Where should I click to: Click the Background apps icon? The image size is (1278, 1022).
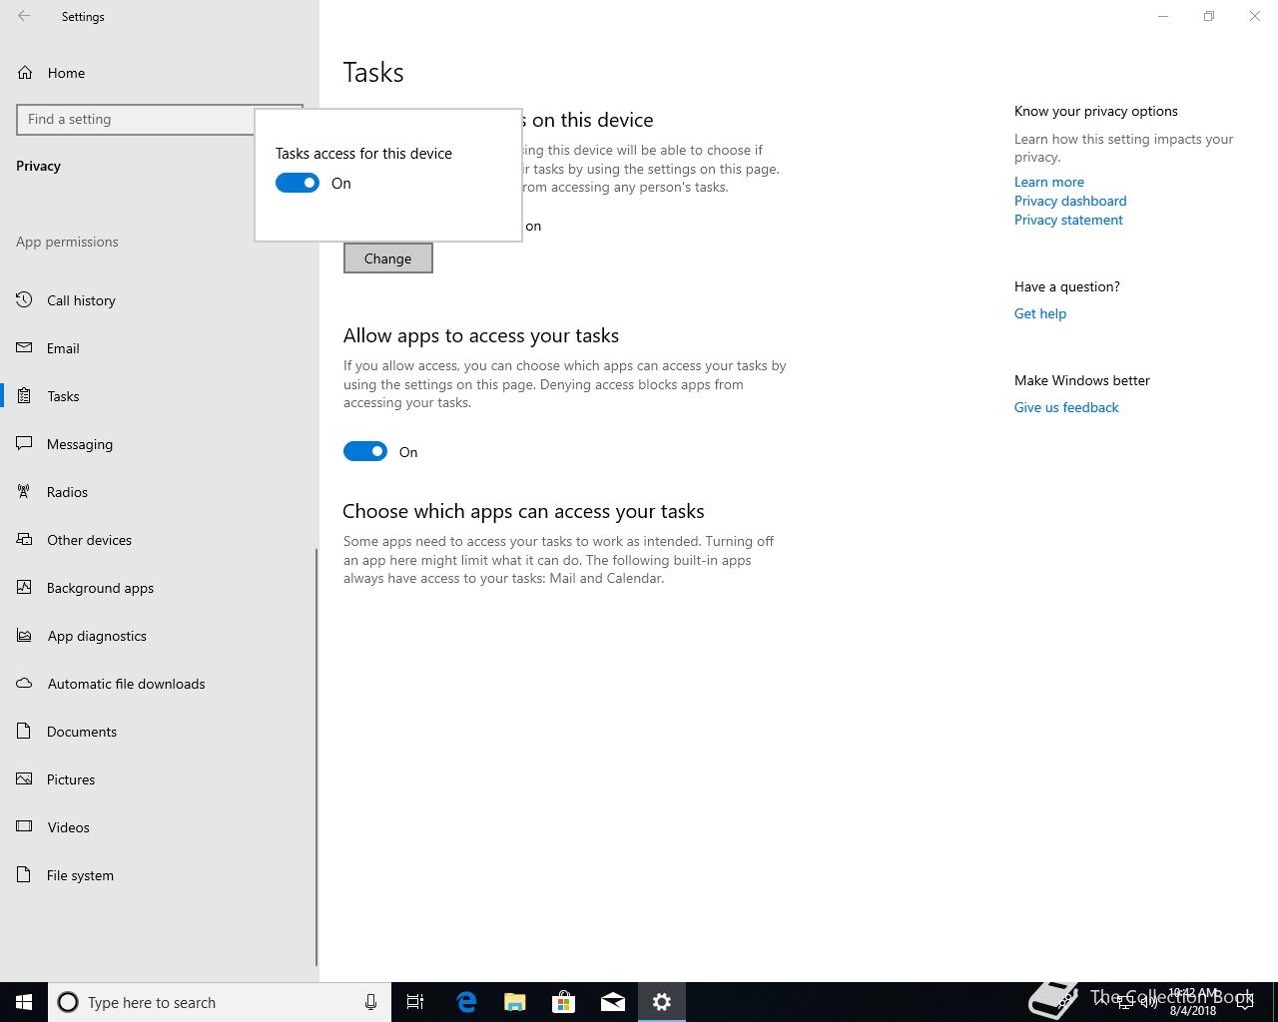point(25,587)
